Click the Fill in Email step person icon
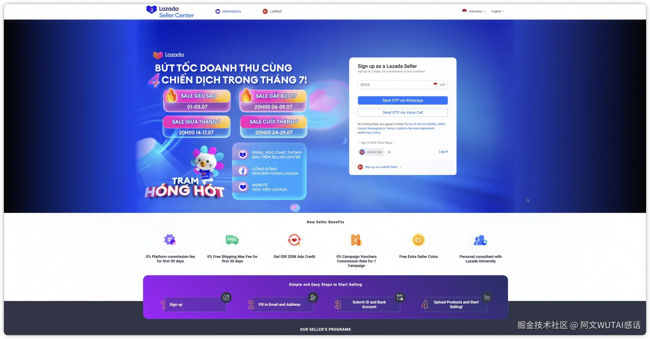The height and width of the screenshot is (339, 650). [313, 298]
